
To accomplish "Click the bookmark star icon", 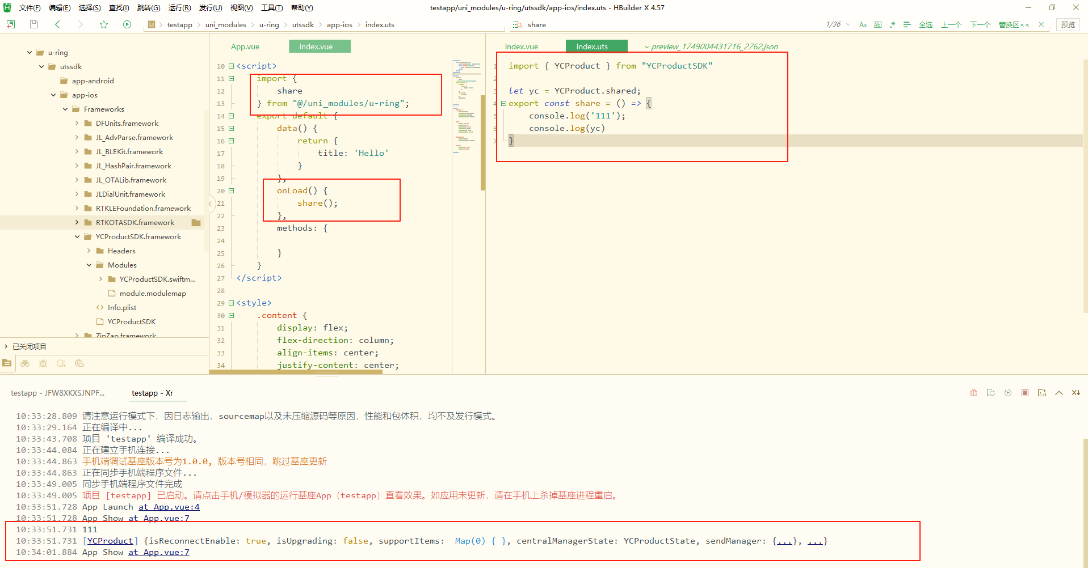I will pyautogui.click(x=104, y=24).
